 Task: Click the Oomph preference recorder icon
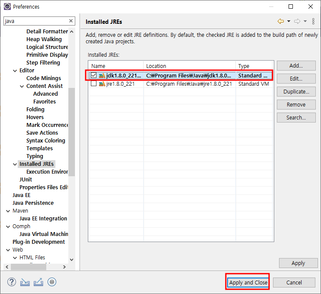click(x=52, y=282)
